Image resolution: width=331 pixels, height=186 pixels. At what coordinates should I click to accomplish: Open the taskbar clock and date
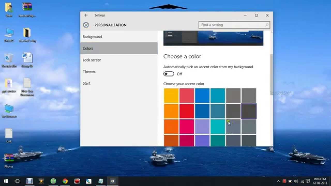coord(320,181)
